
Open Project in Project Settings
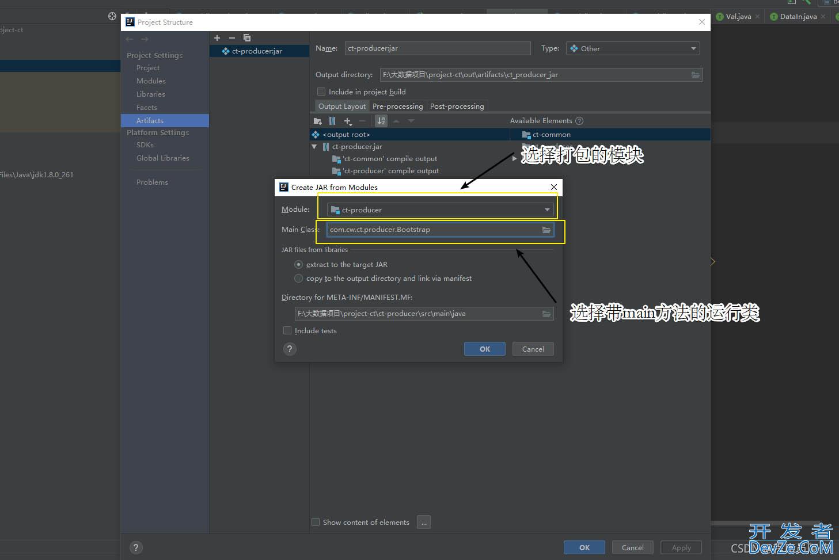148,68
